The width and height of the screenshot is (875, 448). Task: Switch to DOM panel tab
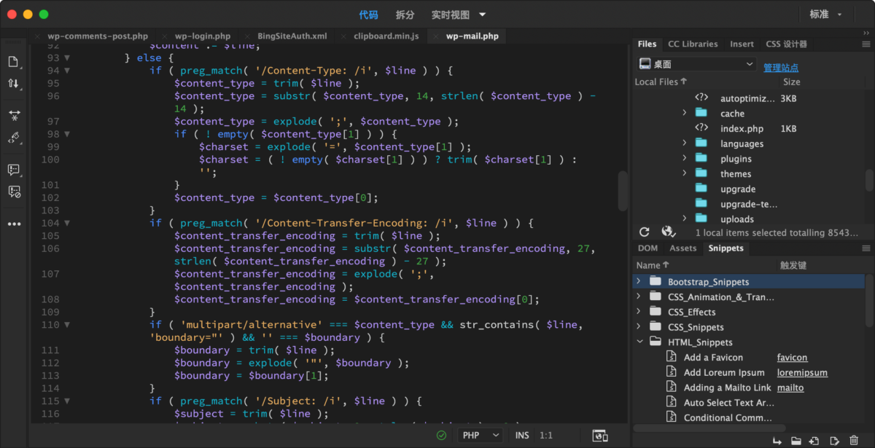[647, 248]
